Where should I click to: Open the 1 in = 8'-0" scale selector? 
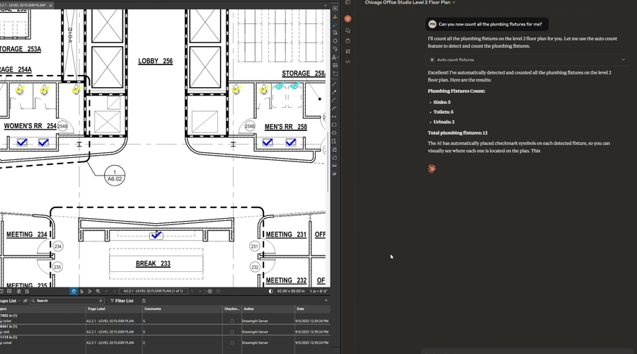click(x=318, y=291)
